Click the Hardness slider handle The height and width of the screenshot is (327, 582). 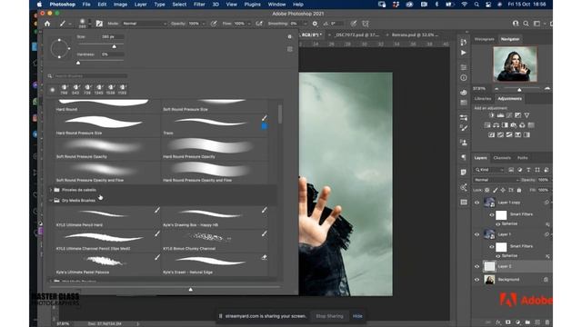click(78, 63)
